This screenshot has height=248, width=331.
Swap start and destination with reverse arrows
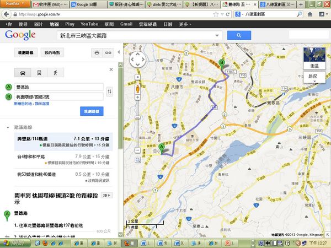pyautogui.click(x=109, y=91)
